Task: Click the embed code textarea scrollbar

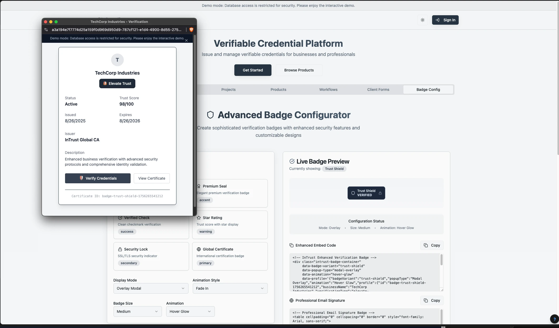Action: 442,260
